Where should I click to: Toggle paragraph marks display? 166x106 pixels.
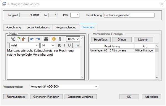point(60,39)
